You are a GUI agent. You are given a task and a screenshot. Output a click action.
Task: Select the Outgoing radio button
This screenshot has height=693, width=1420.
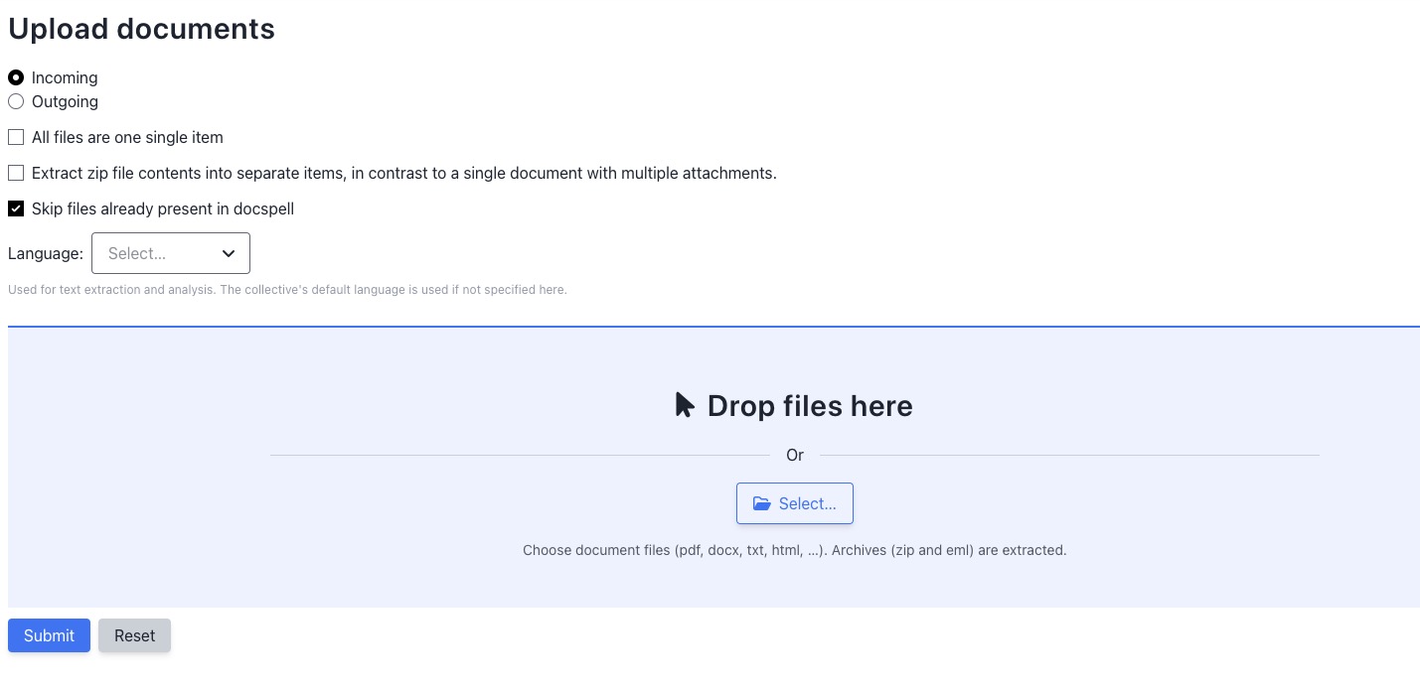tap(16, 101)
